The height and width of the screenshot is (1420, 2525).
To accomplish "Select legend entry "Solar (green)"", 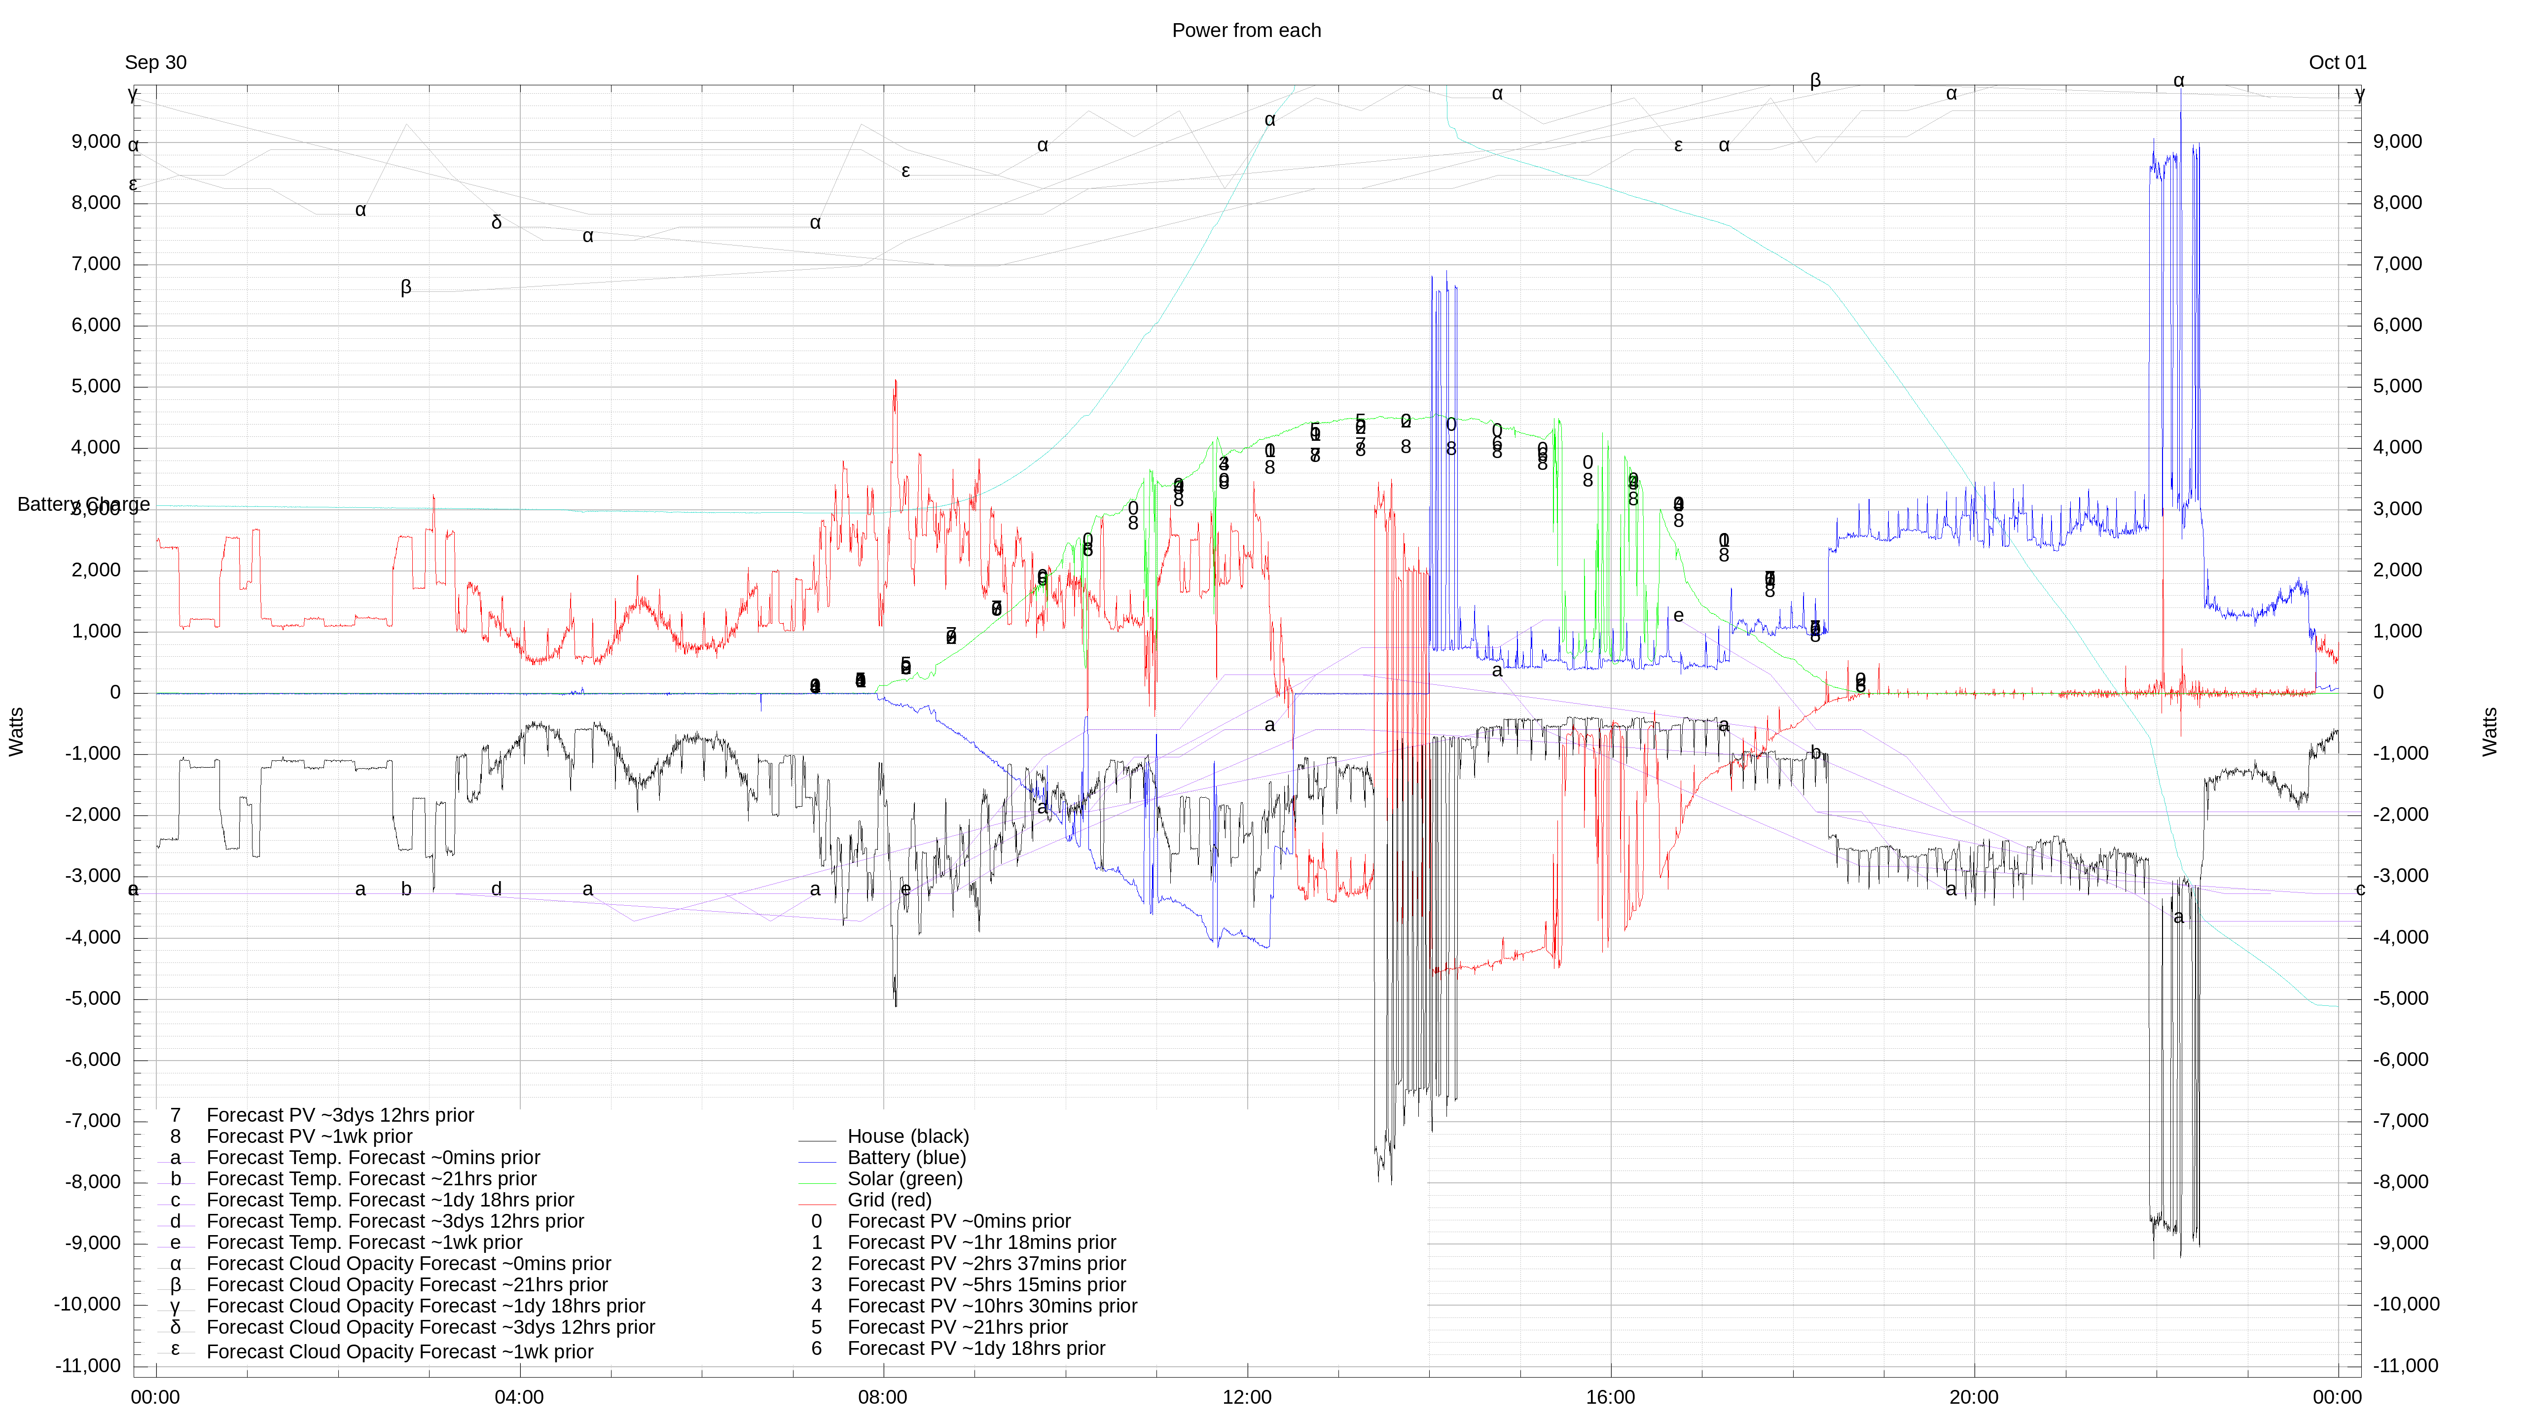I will pos(905,1179).
